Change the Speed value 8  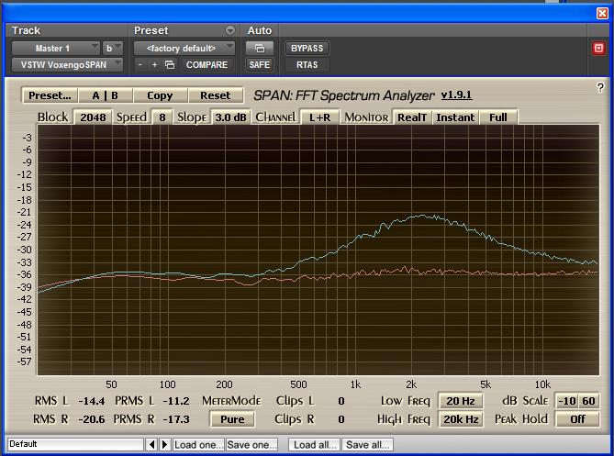point(162,117)
